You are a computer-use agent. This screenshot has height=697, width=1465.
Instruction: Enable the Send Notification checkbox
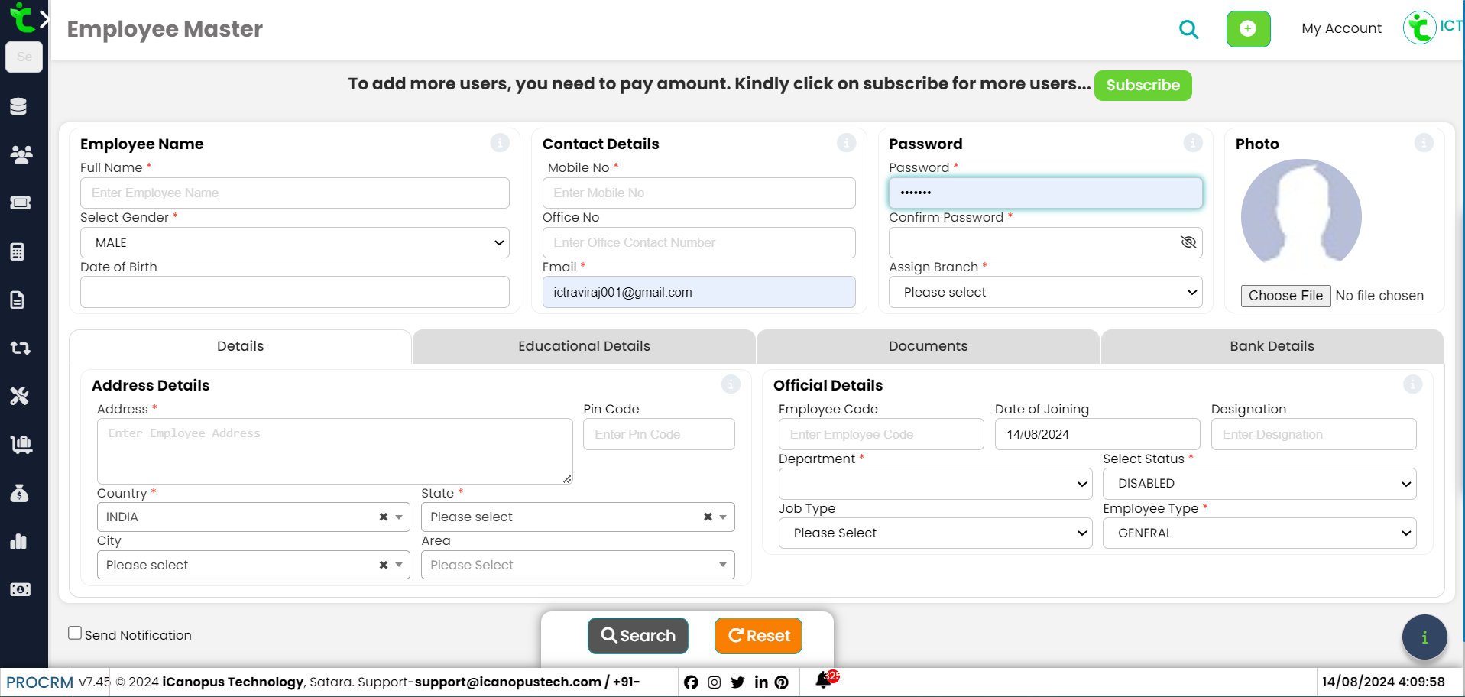pos(75,633)
